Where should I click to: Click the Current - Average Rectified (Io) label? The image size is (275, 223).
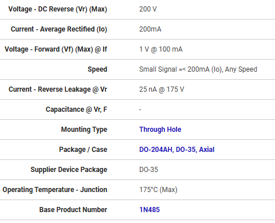coord(59,29)
